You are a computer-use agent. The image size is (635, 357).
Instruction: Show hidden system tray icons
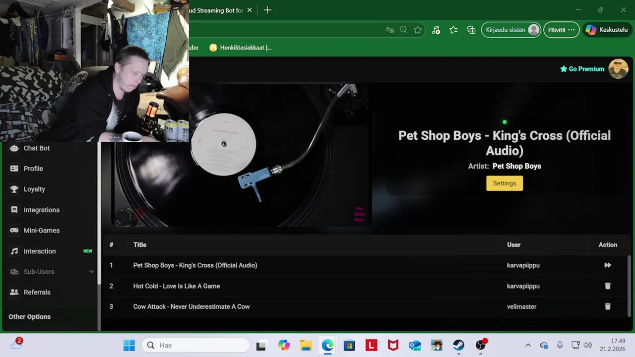coord(528,345)
